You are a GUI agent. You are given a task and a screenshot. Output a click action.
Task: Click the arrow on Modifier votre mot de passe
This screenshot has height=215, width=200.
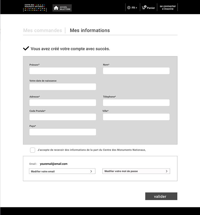pyautogui.click(x=167, y=171)
